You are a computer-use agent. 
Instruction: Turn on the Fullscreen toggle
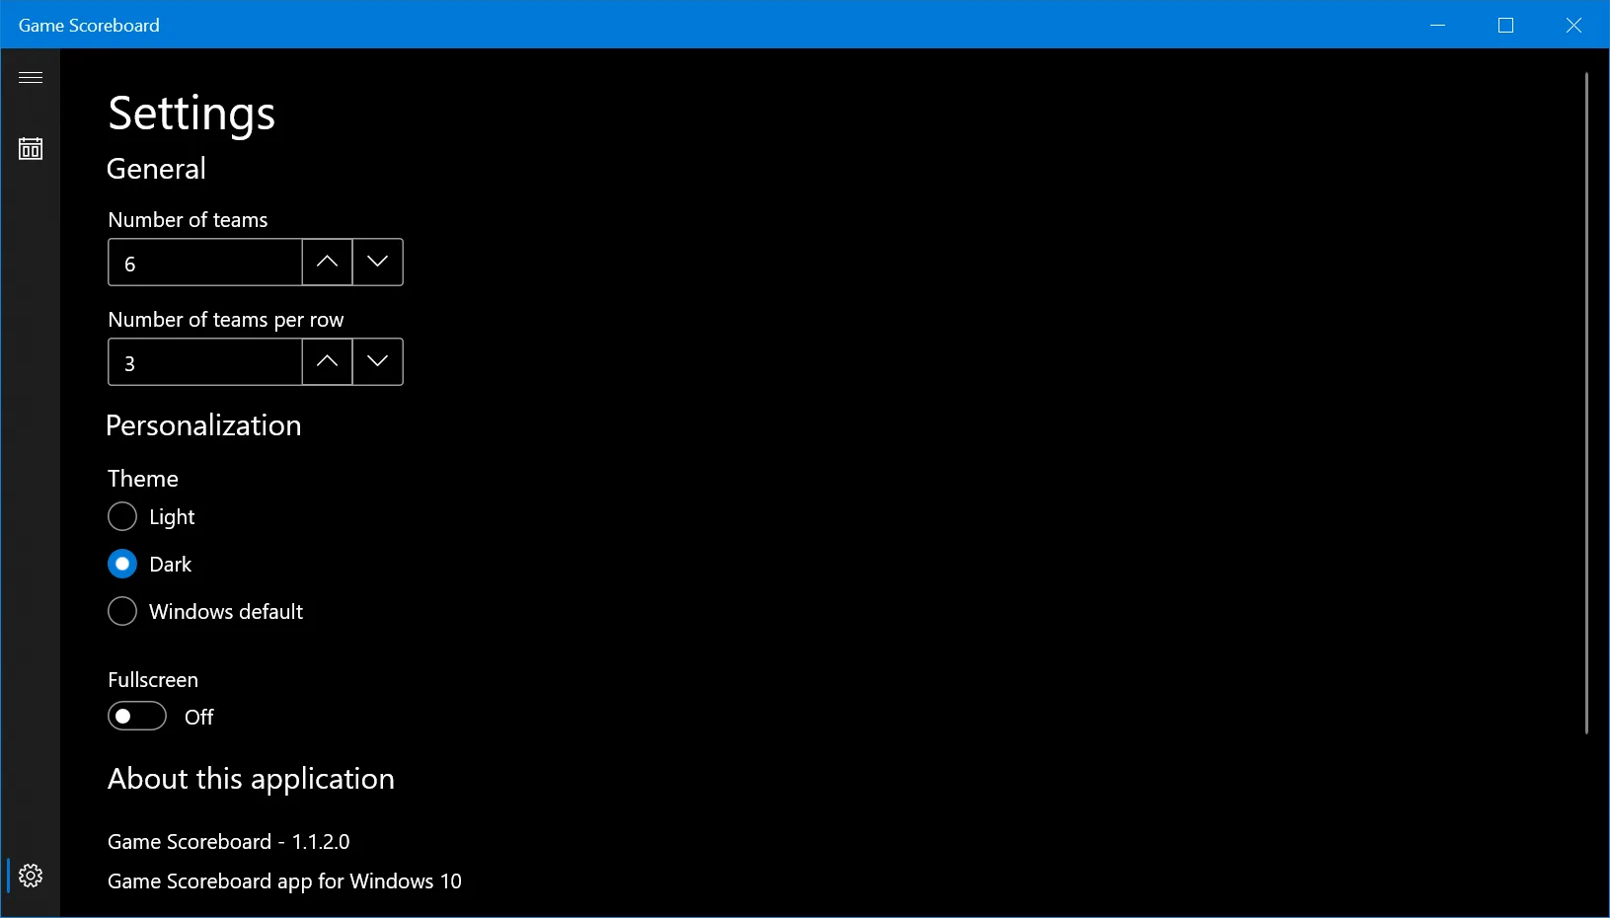coord(137,716)
